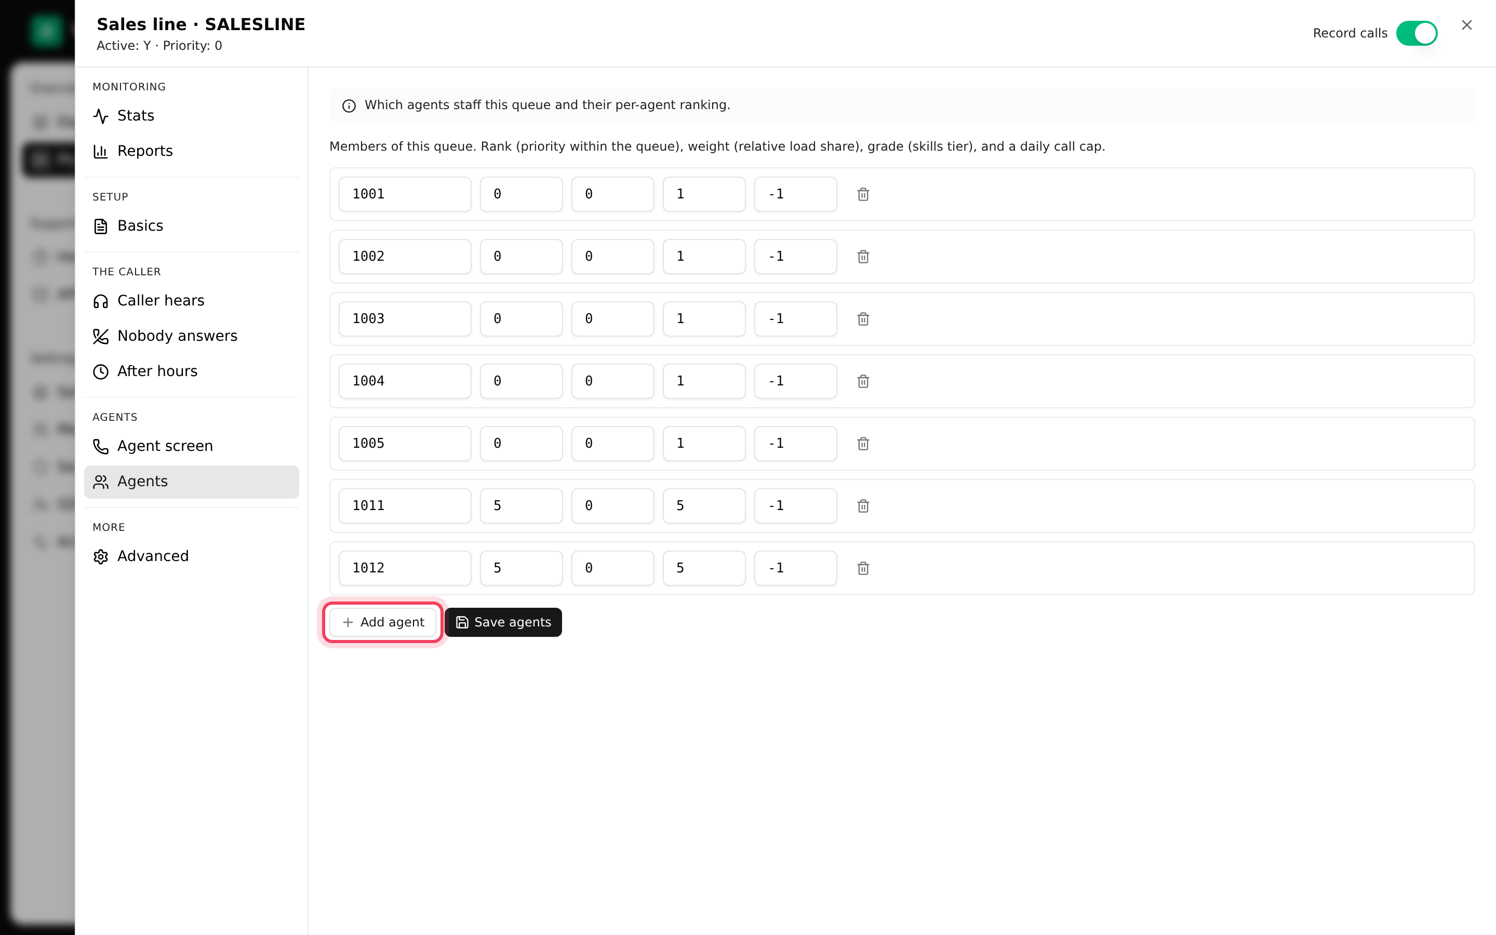Remove agent 1012 with trash icon

(x=863, y=568)
